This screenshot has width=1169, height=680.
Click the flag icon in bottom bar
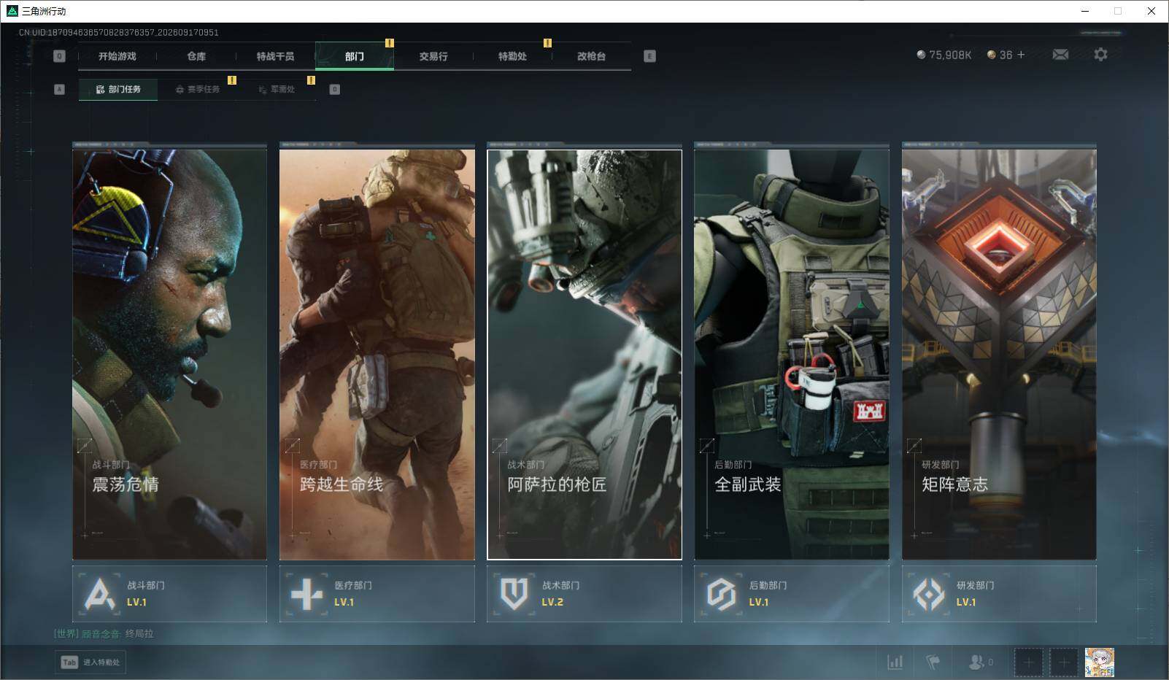click(x=933, y=662)
